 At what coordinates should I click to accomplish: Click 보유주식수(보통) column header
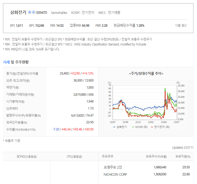coord(156,156)
